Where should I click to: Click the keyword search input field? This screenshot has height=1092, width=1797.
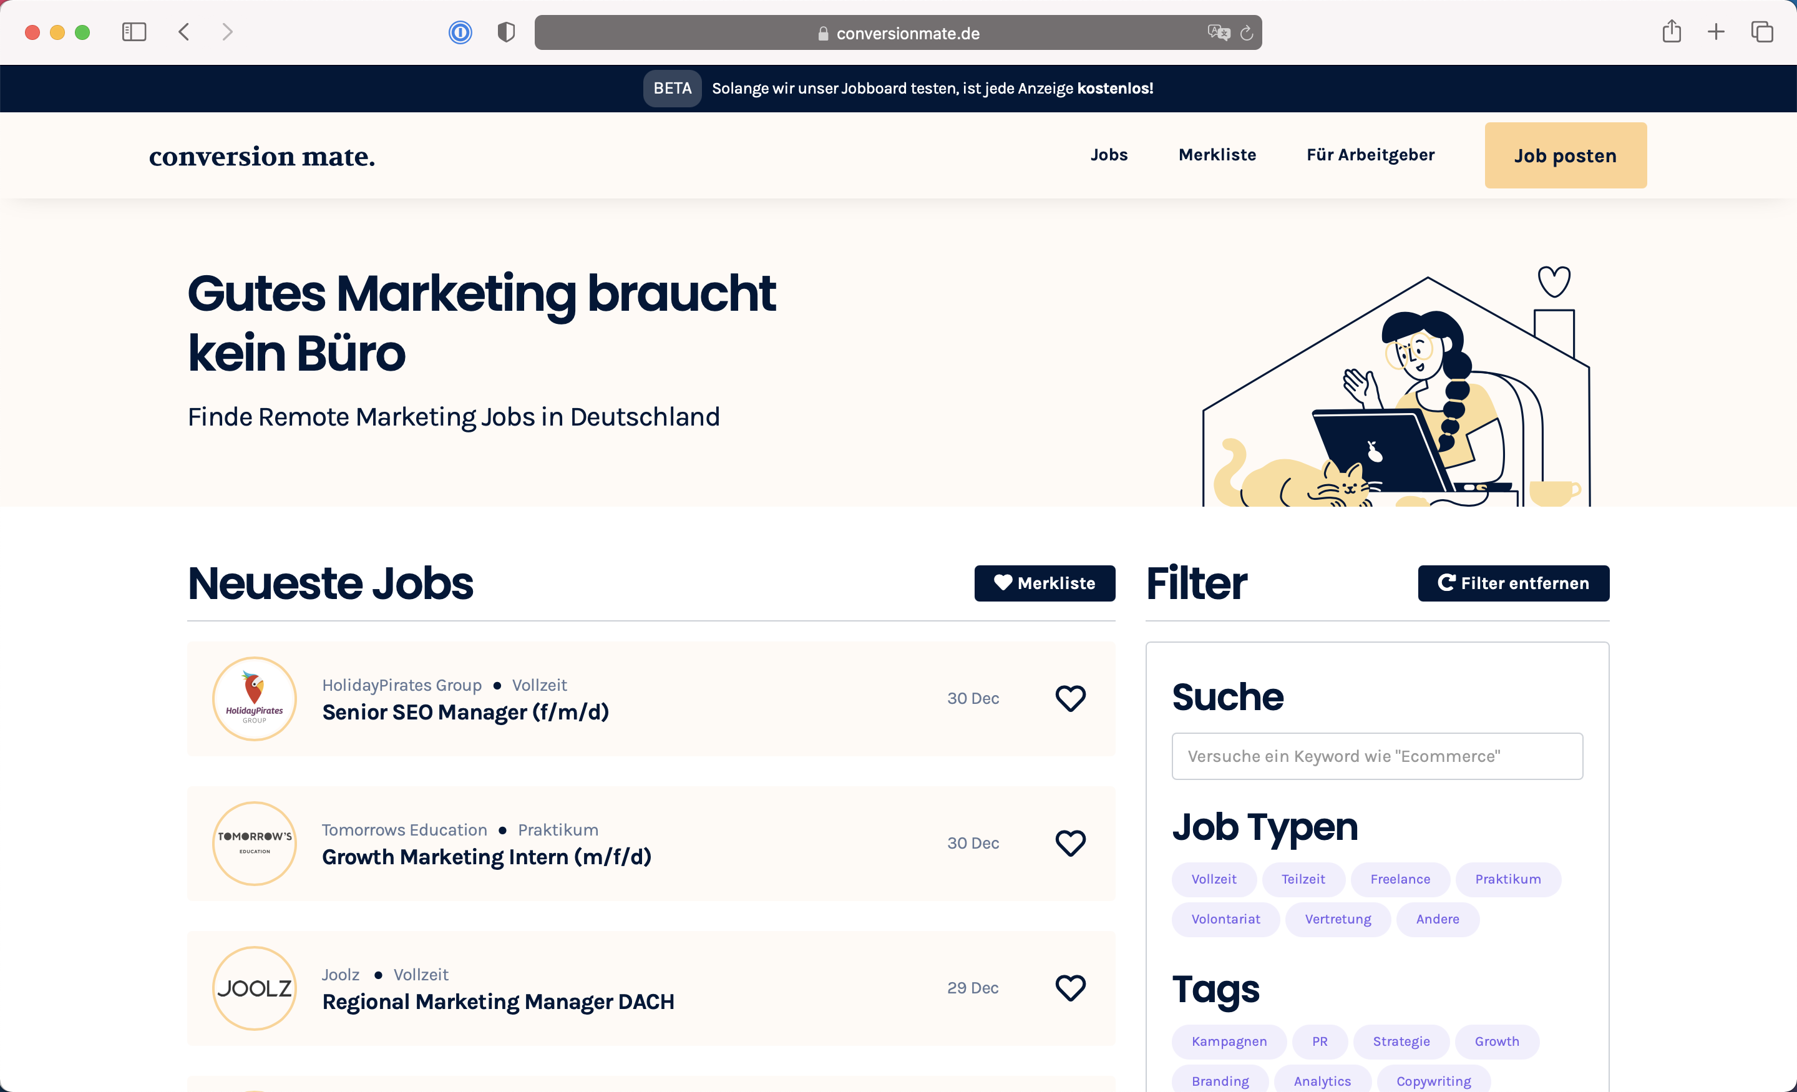(1377, 756)
